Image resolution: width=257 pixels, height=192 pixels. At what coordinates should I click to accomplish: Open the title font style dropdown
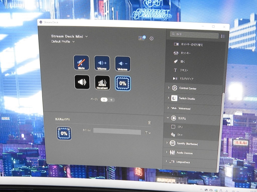pos(148,133)
